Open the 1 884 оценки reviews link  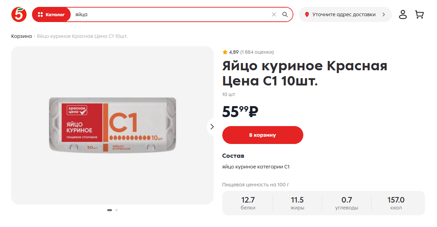[257, 52]
